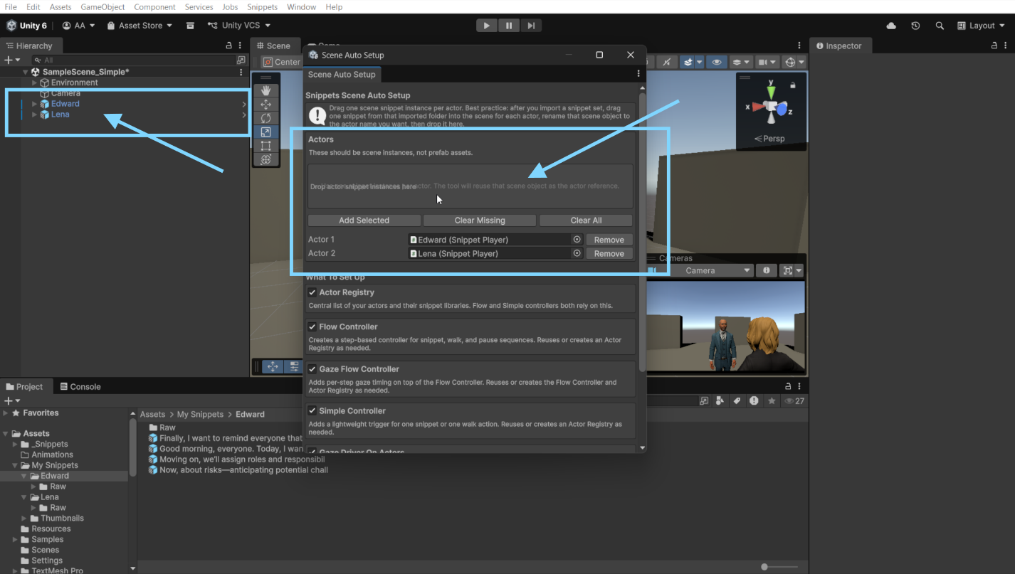Select the Scene tab

(x=273, y=46)
